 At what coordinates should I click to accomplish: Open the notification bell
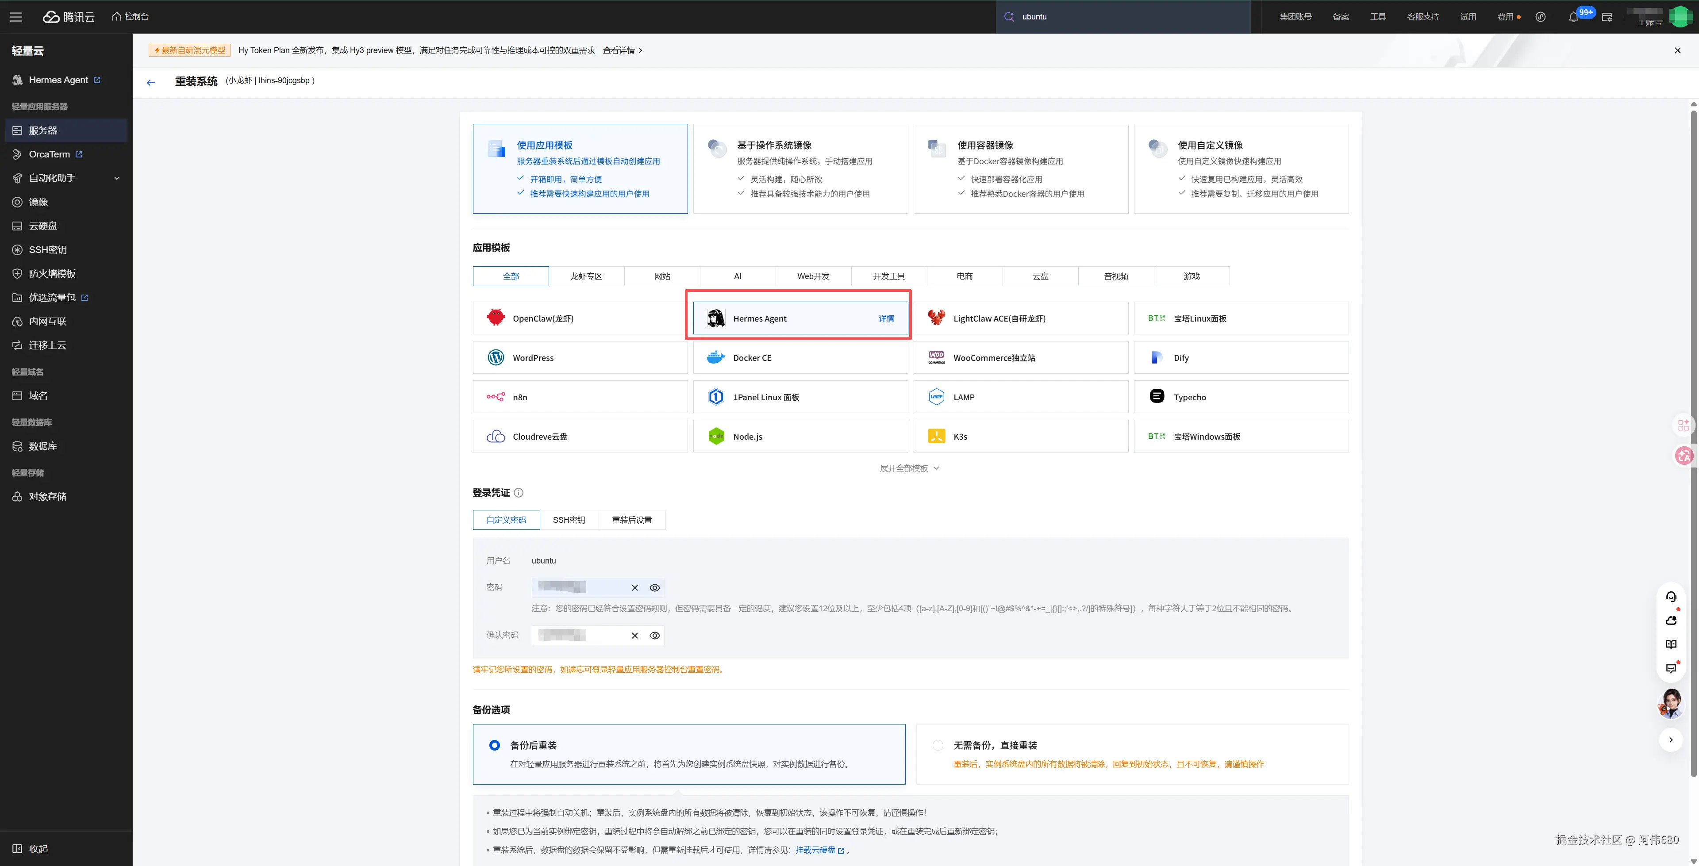tap(1574, 17)
